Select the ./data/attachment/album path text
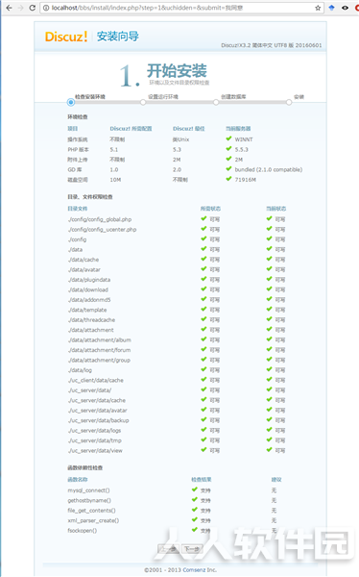Screen dimensions: 359x577 tap(100, 340)
